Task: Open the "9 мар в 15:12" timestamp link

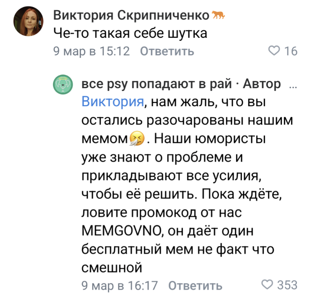Action: 92,51
